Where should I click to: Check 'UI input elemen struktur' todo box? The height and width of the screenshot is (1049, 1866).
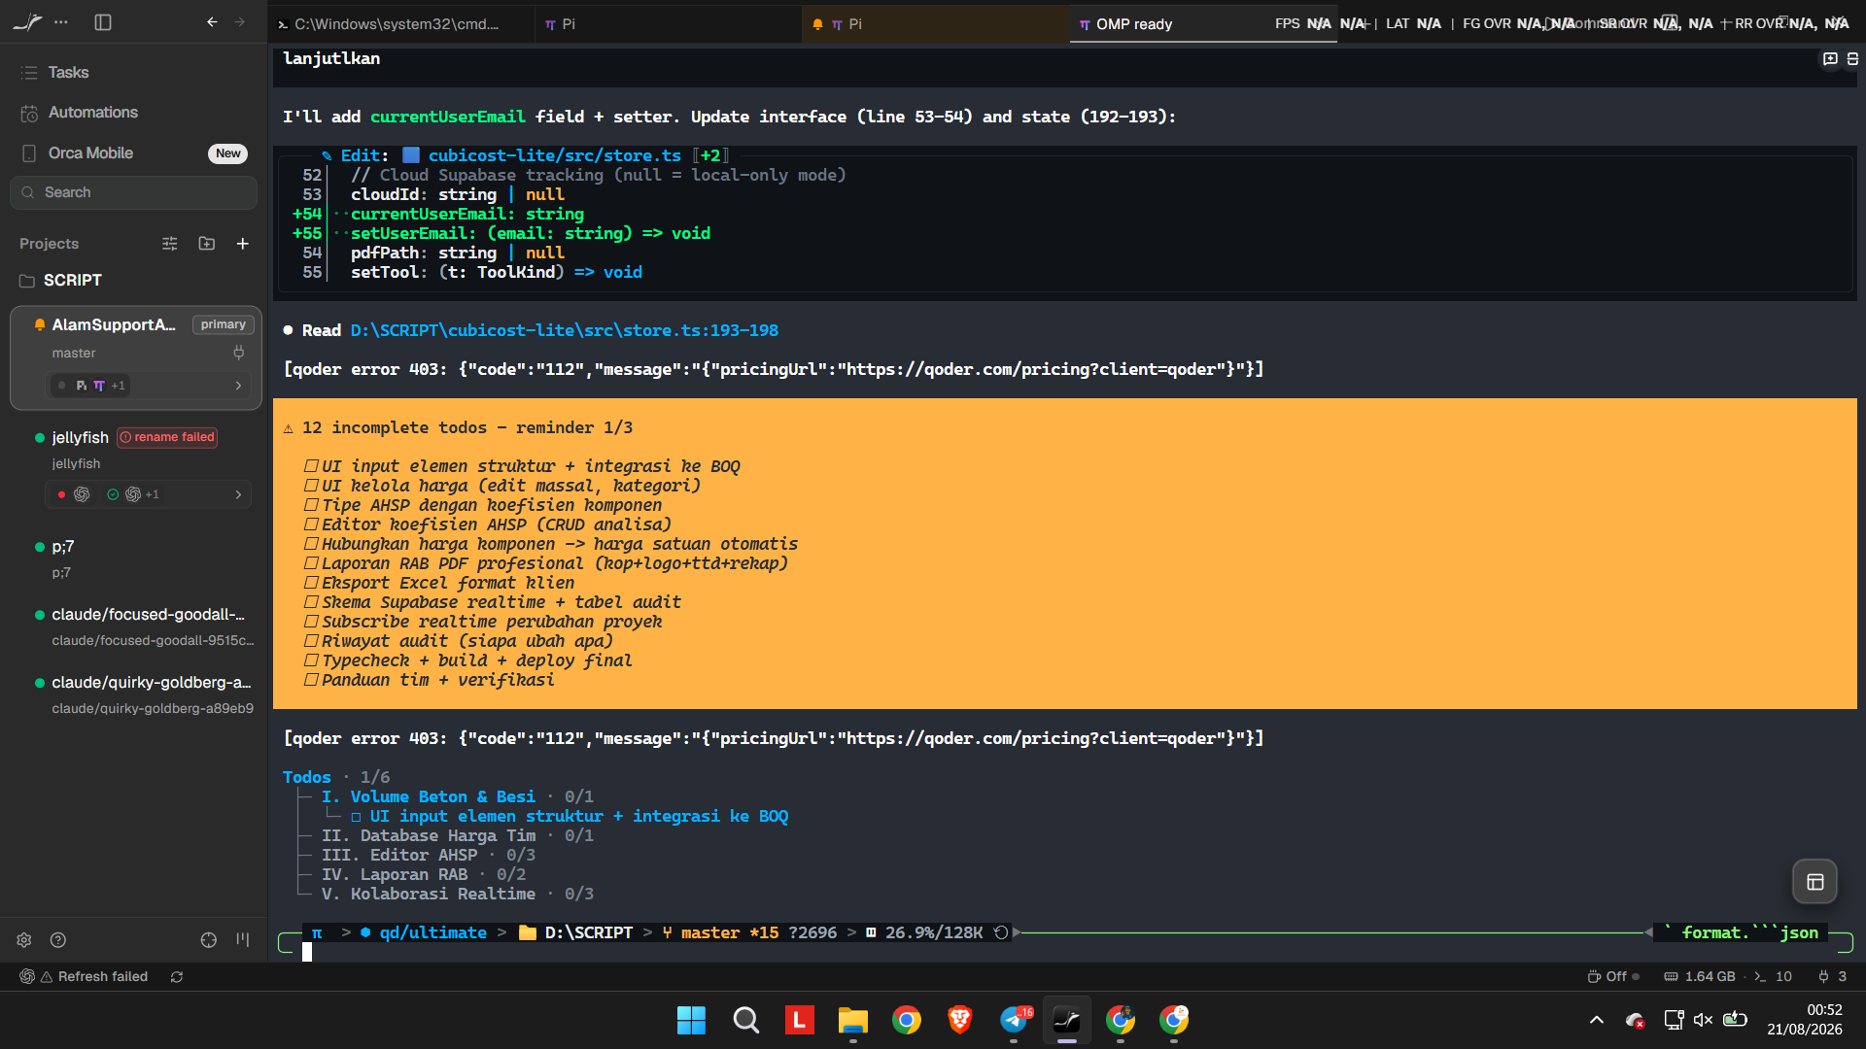tap(311, 466)
